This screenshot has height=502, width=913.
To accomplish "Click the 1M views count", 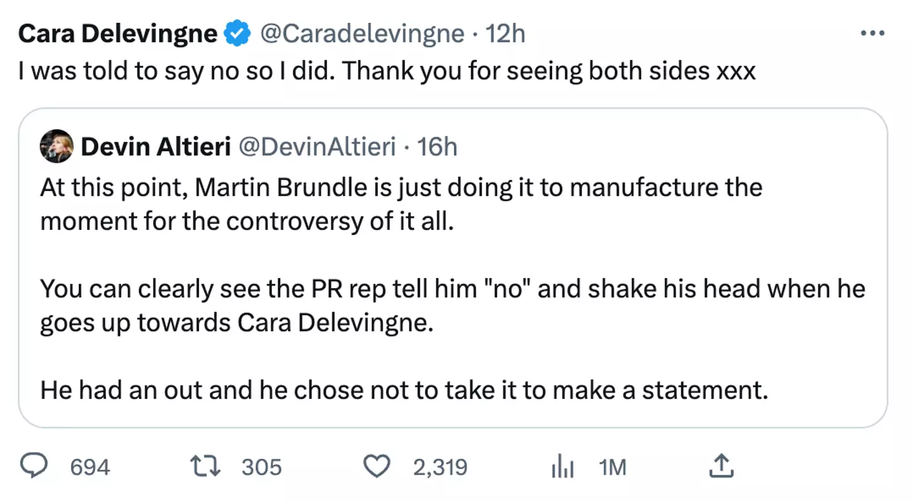I will click(x=612, y=468).
